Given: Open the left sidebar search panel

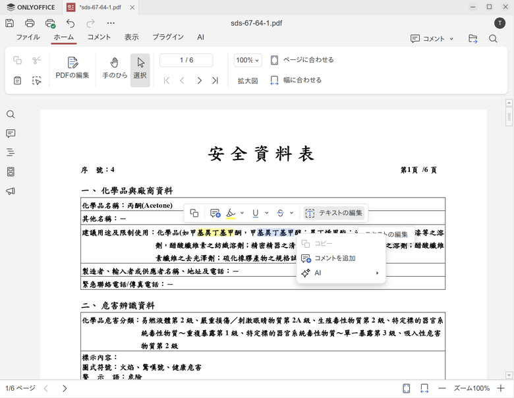Looking at the screenshot, I should click(x=11, y=115).
